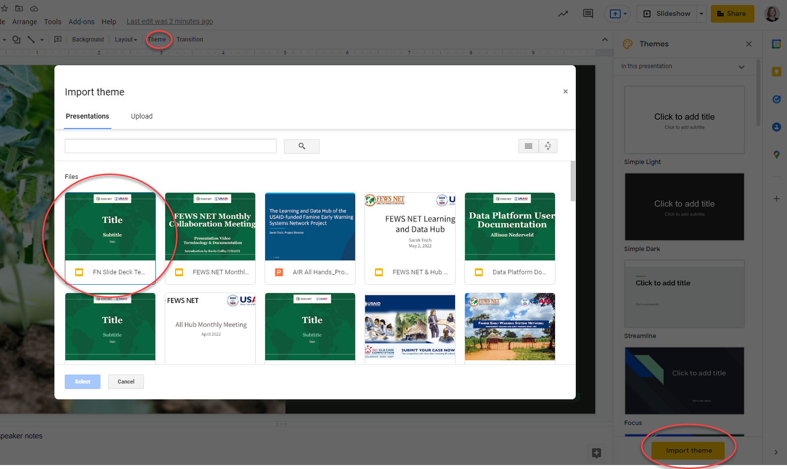Open the Last edit was 2 minutes ago link

tap(170, 21)
